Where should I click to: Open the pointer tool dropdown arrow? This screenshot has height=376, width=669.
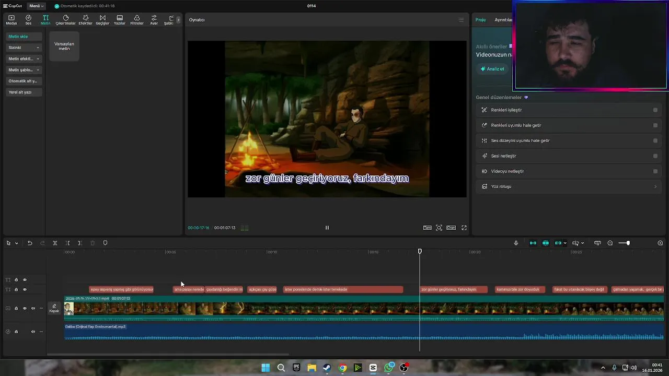tap(16, 243)
